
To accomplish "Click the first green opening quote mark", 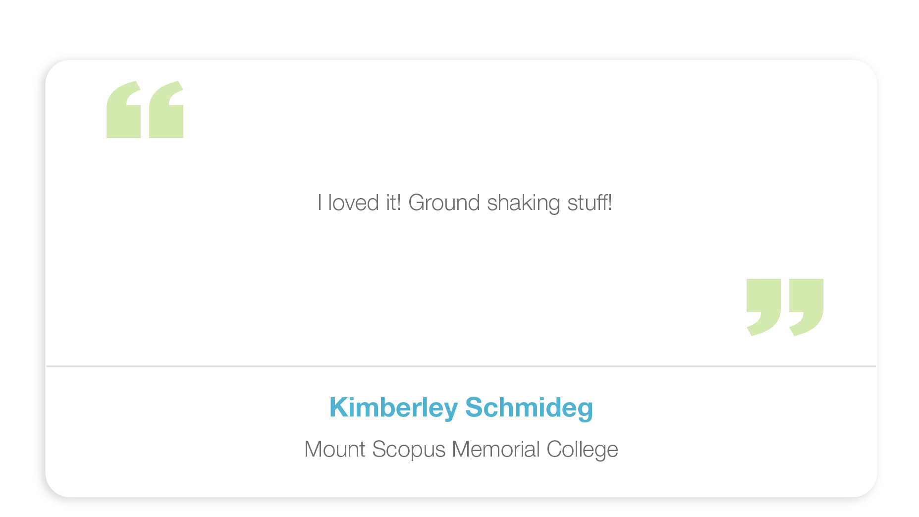I will pos(124,109).
